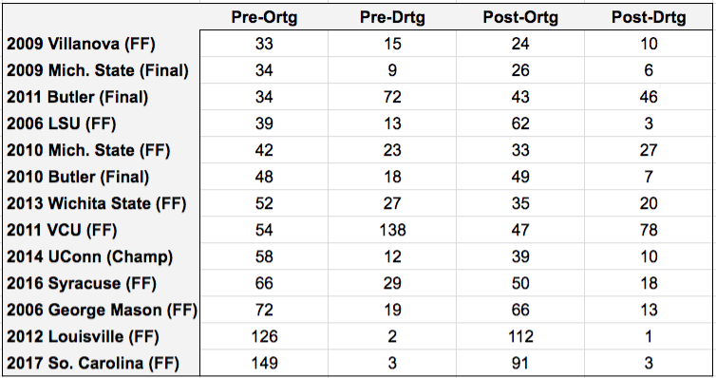
Task: Select the Pre-Ortg column header
Action: [x=264, y=17]
